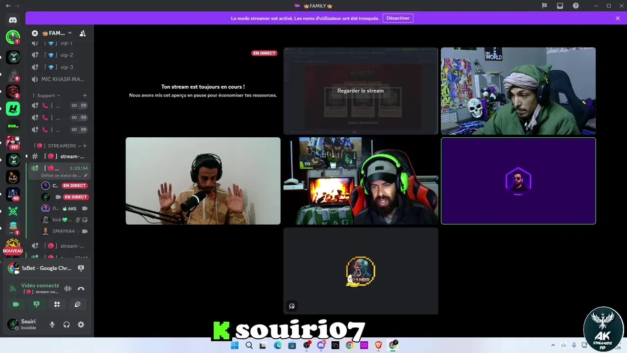Open vip-2 voice channel
627x353 pixels.
(x=60, y=55)
